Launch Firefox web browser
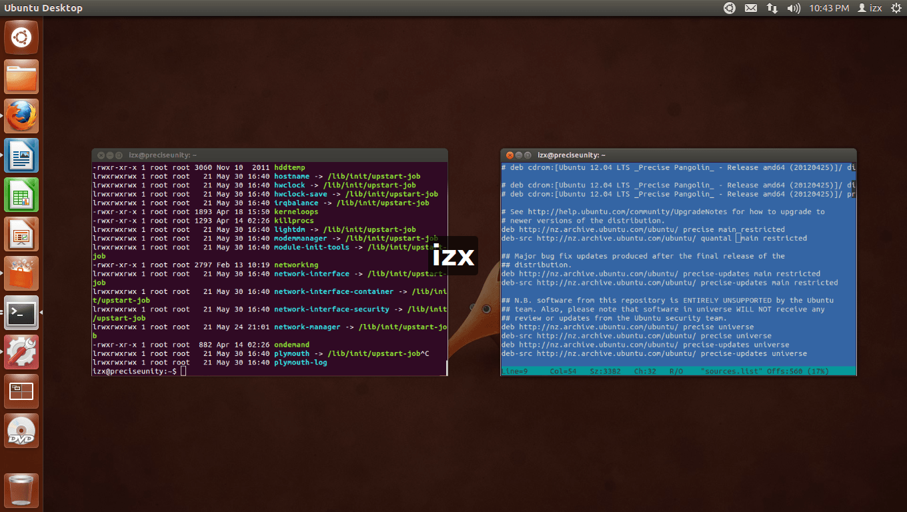This screenshot has height=512, width=907. (21, 116)
